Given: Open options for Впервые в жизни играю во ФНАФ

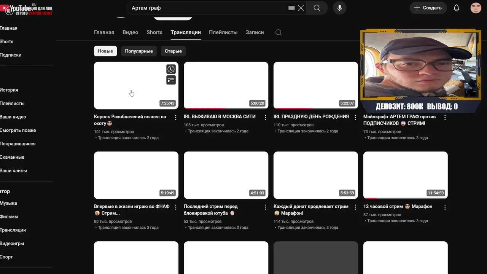Looking at the screenshot, I should 176,207.
